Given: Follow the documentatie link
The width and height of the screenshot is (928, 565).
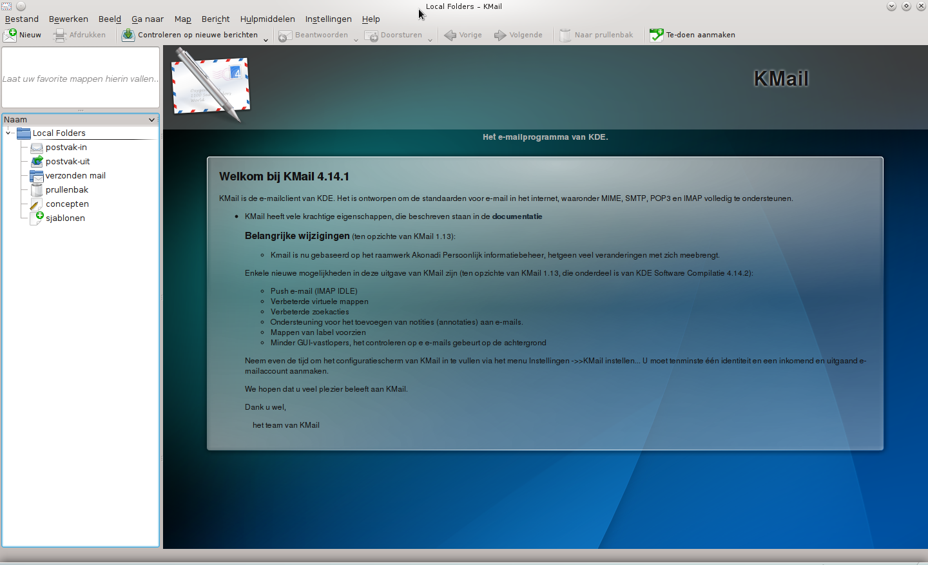Looking at the screenshot, I should pyautogui.click(x=517, y=216).
